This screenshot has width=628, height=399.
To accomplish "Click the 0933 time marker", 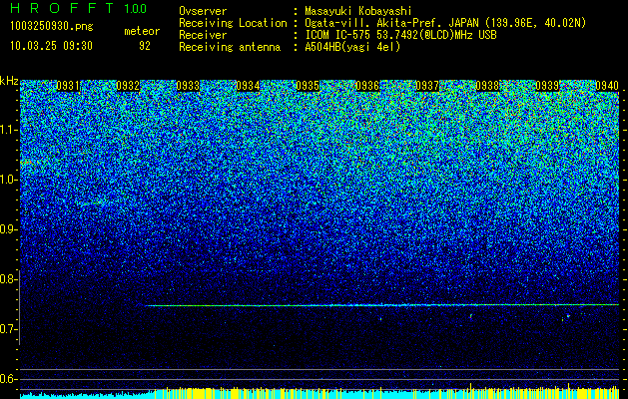I will (x=188, y=86).
